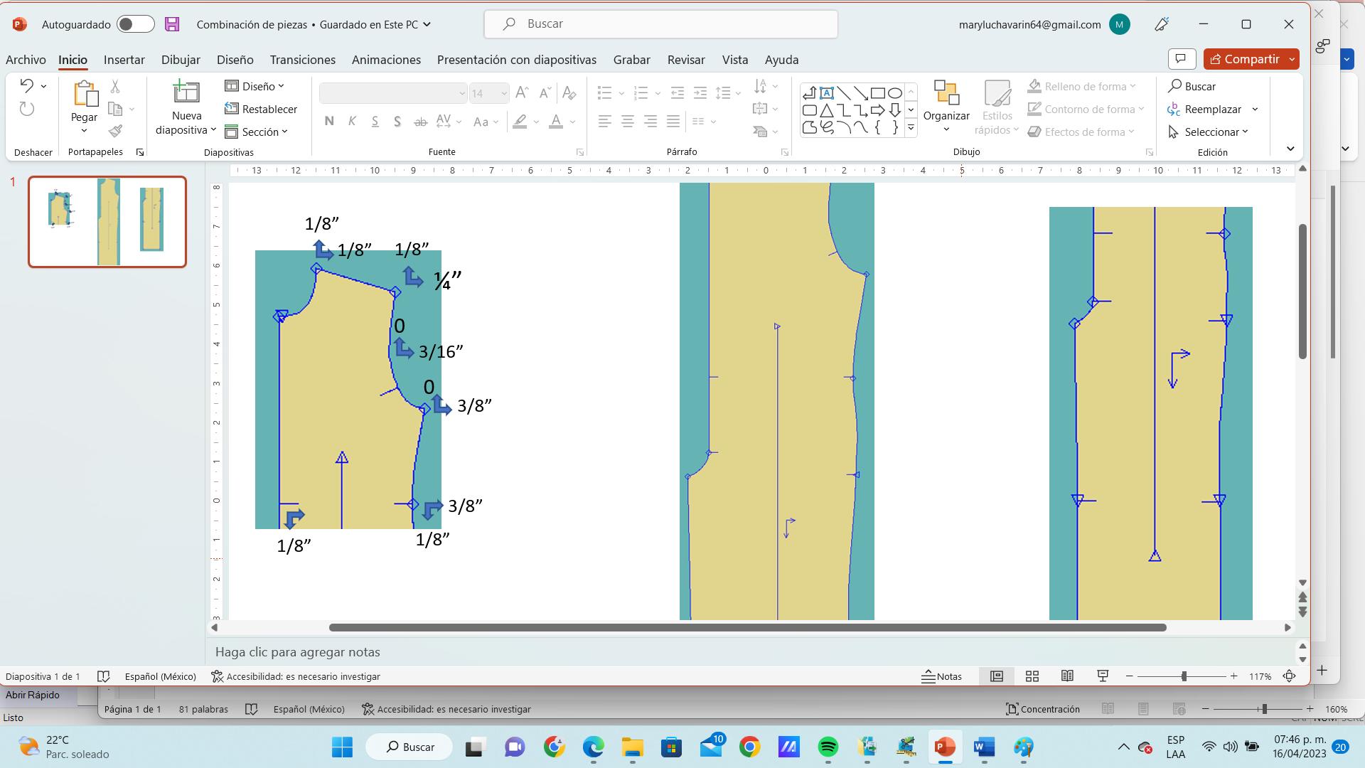This screenshot has height=768, width=1365.
Task: Open the Transiciones ribbon tab
Action: pos(302,60)
